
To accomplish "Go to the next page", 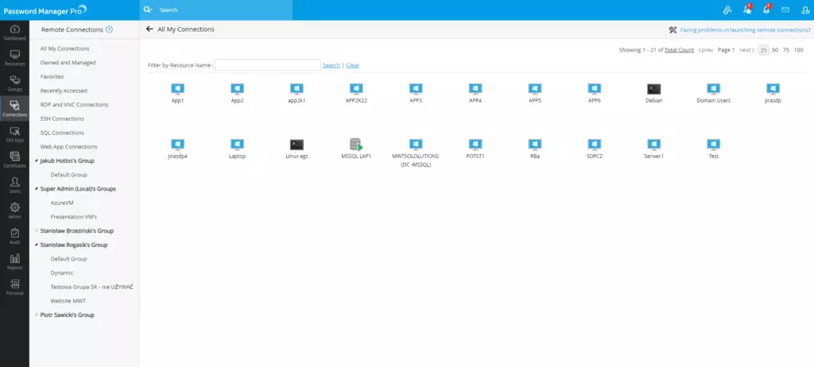I will tap(746, 50).
